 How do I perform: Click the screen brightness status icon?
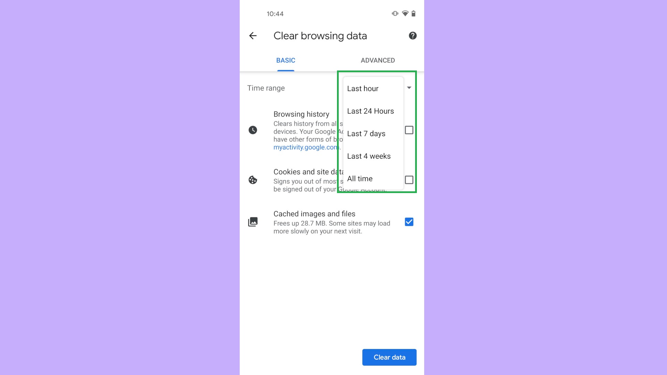(x=394, y=13)
